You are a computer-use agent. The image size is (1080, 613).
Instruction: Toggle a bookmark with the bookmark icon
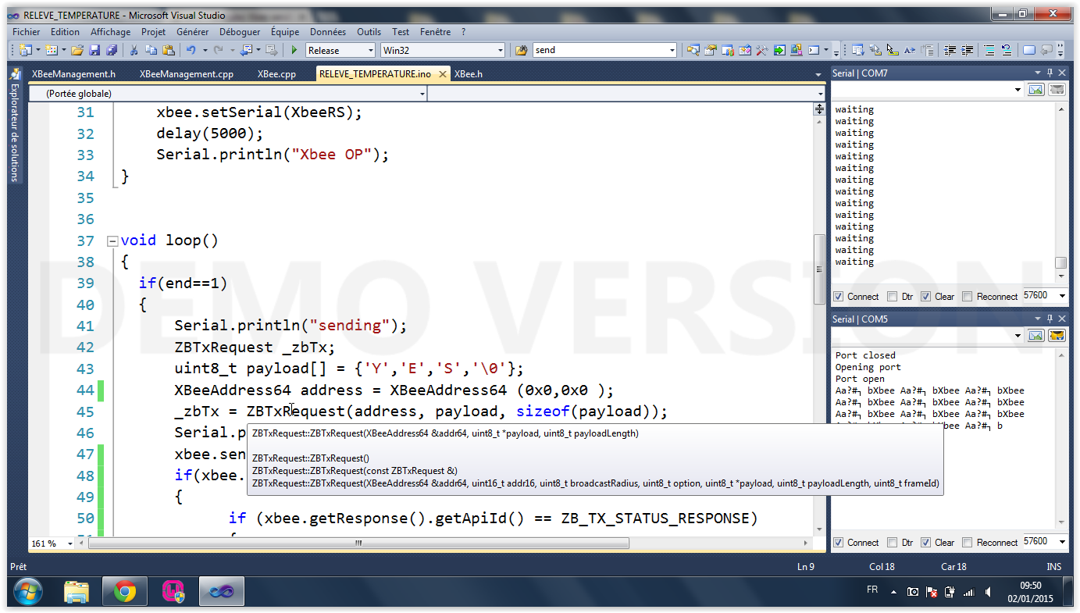pos(1029,50)
